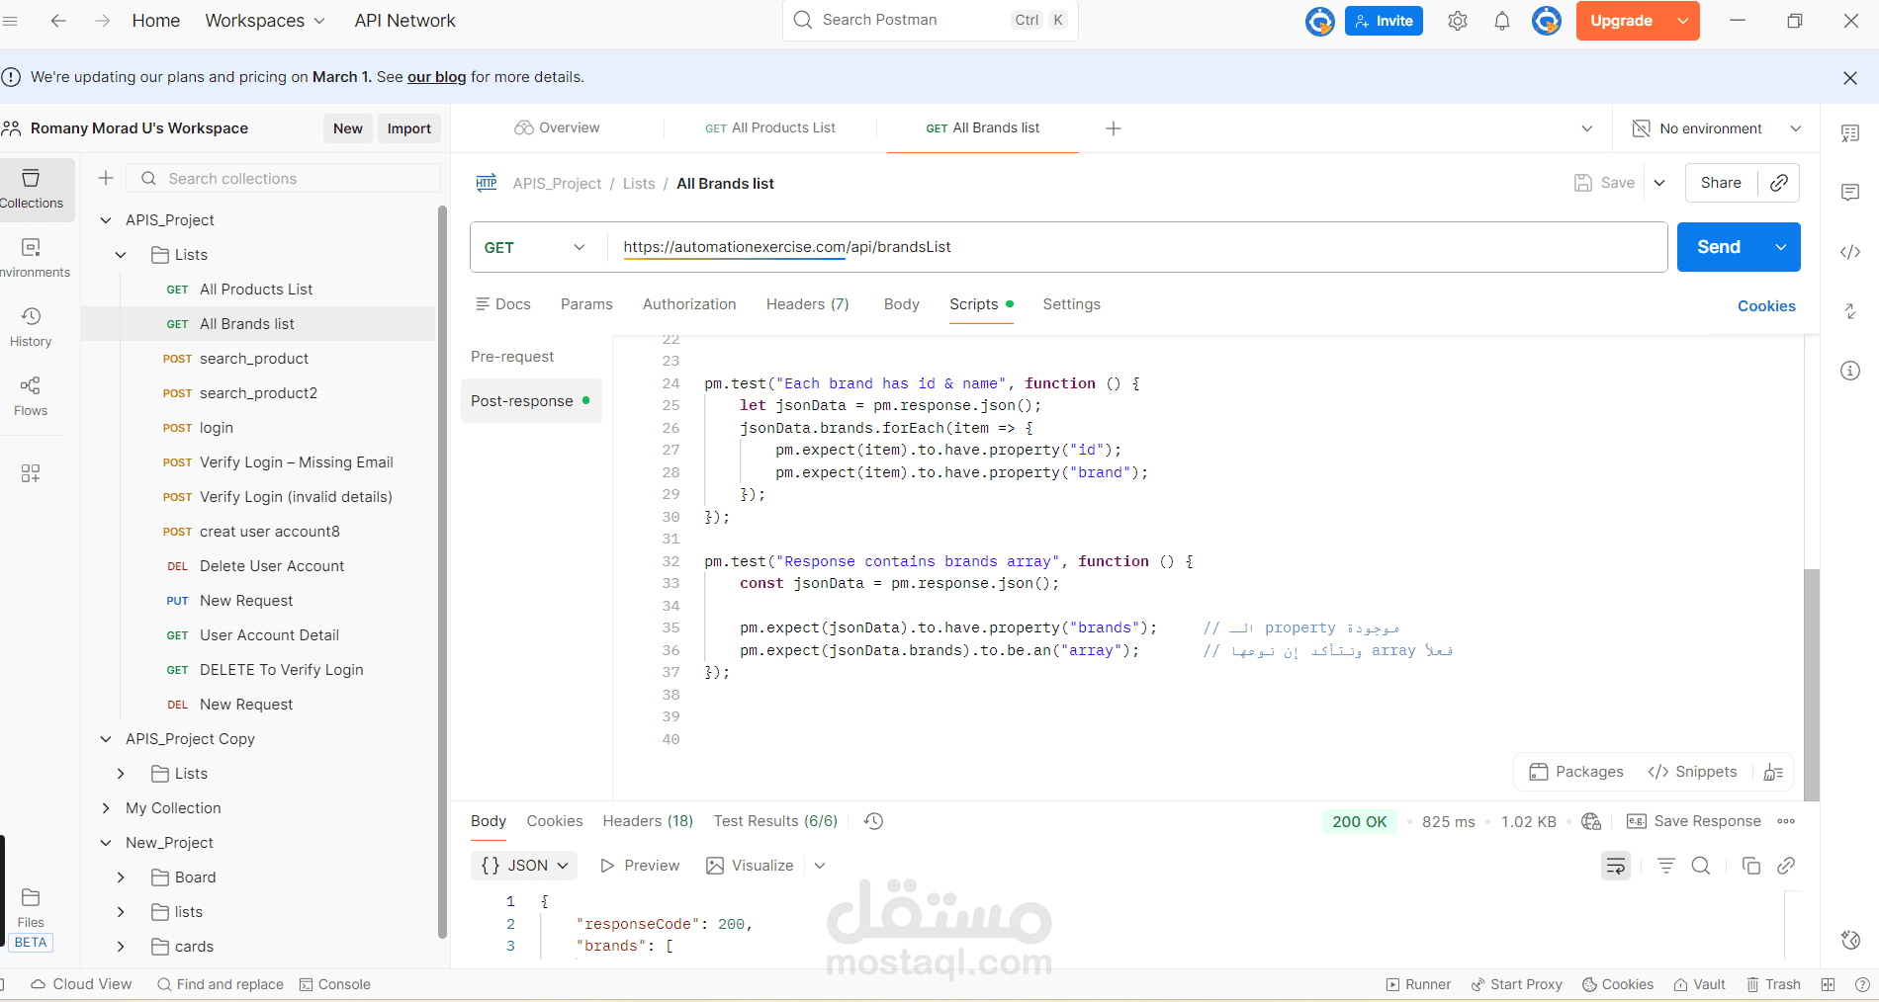Select the Pre-request script tab

[x=512, y=357]
